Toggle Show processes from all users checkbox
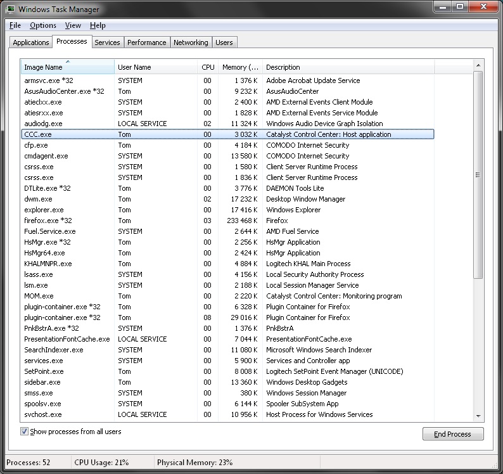This screenshot has width=503, height=474. pyautogui.click(x=24, y=432)
